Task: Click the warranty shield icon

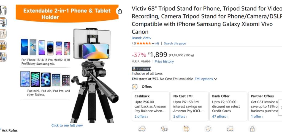Action: 208,129
